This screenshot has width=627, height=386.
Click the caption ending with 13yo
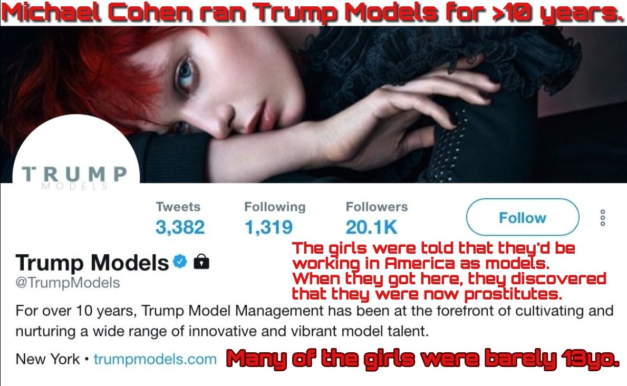[x=423, y=359]
